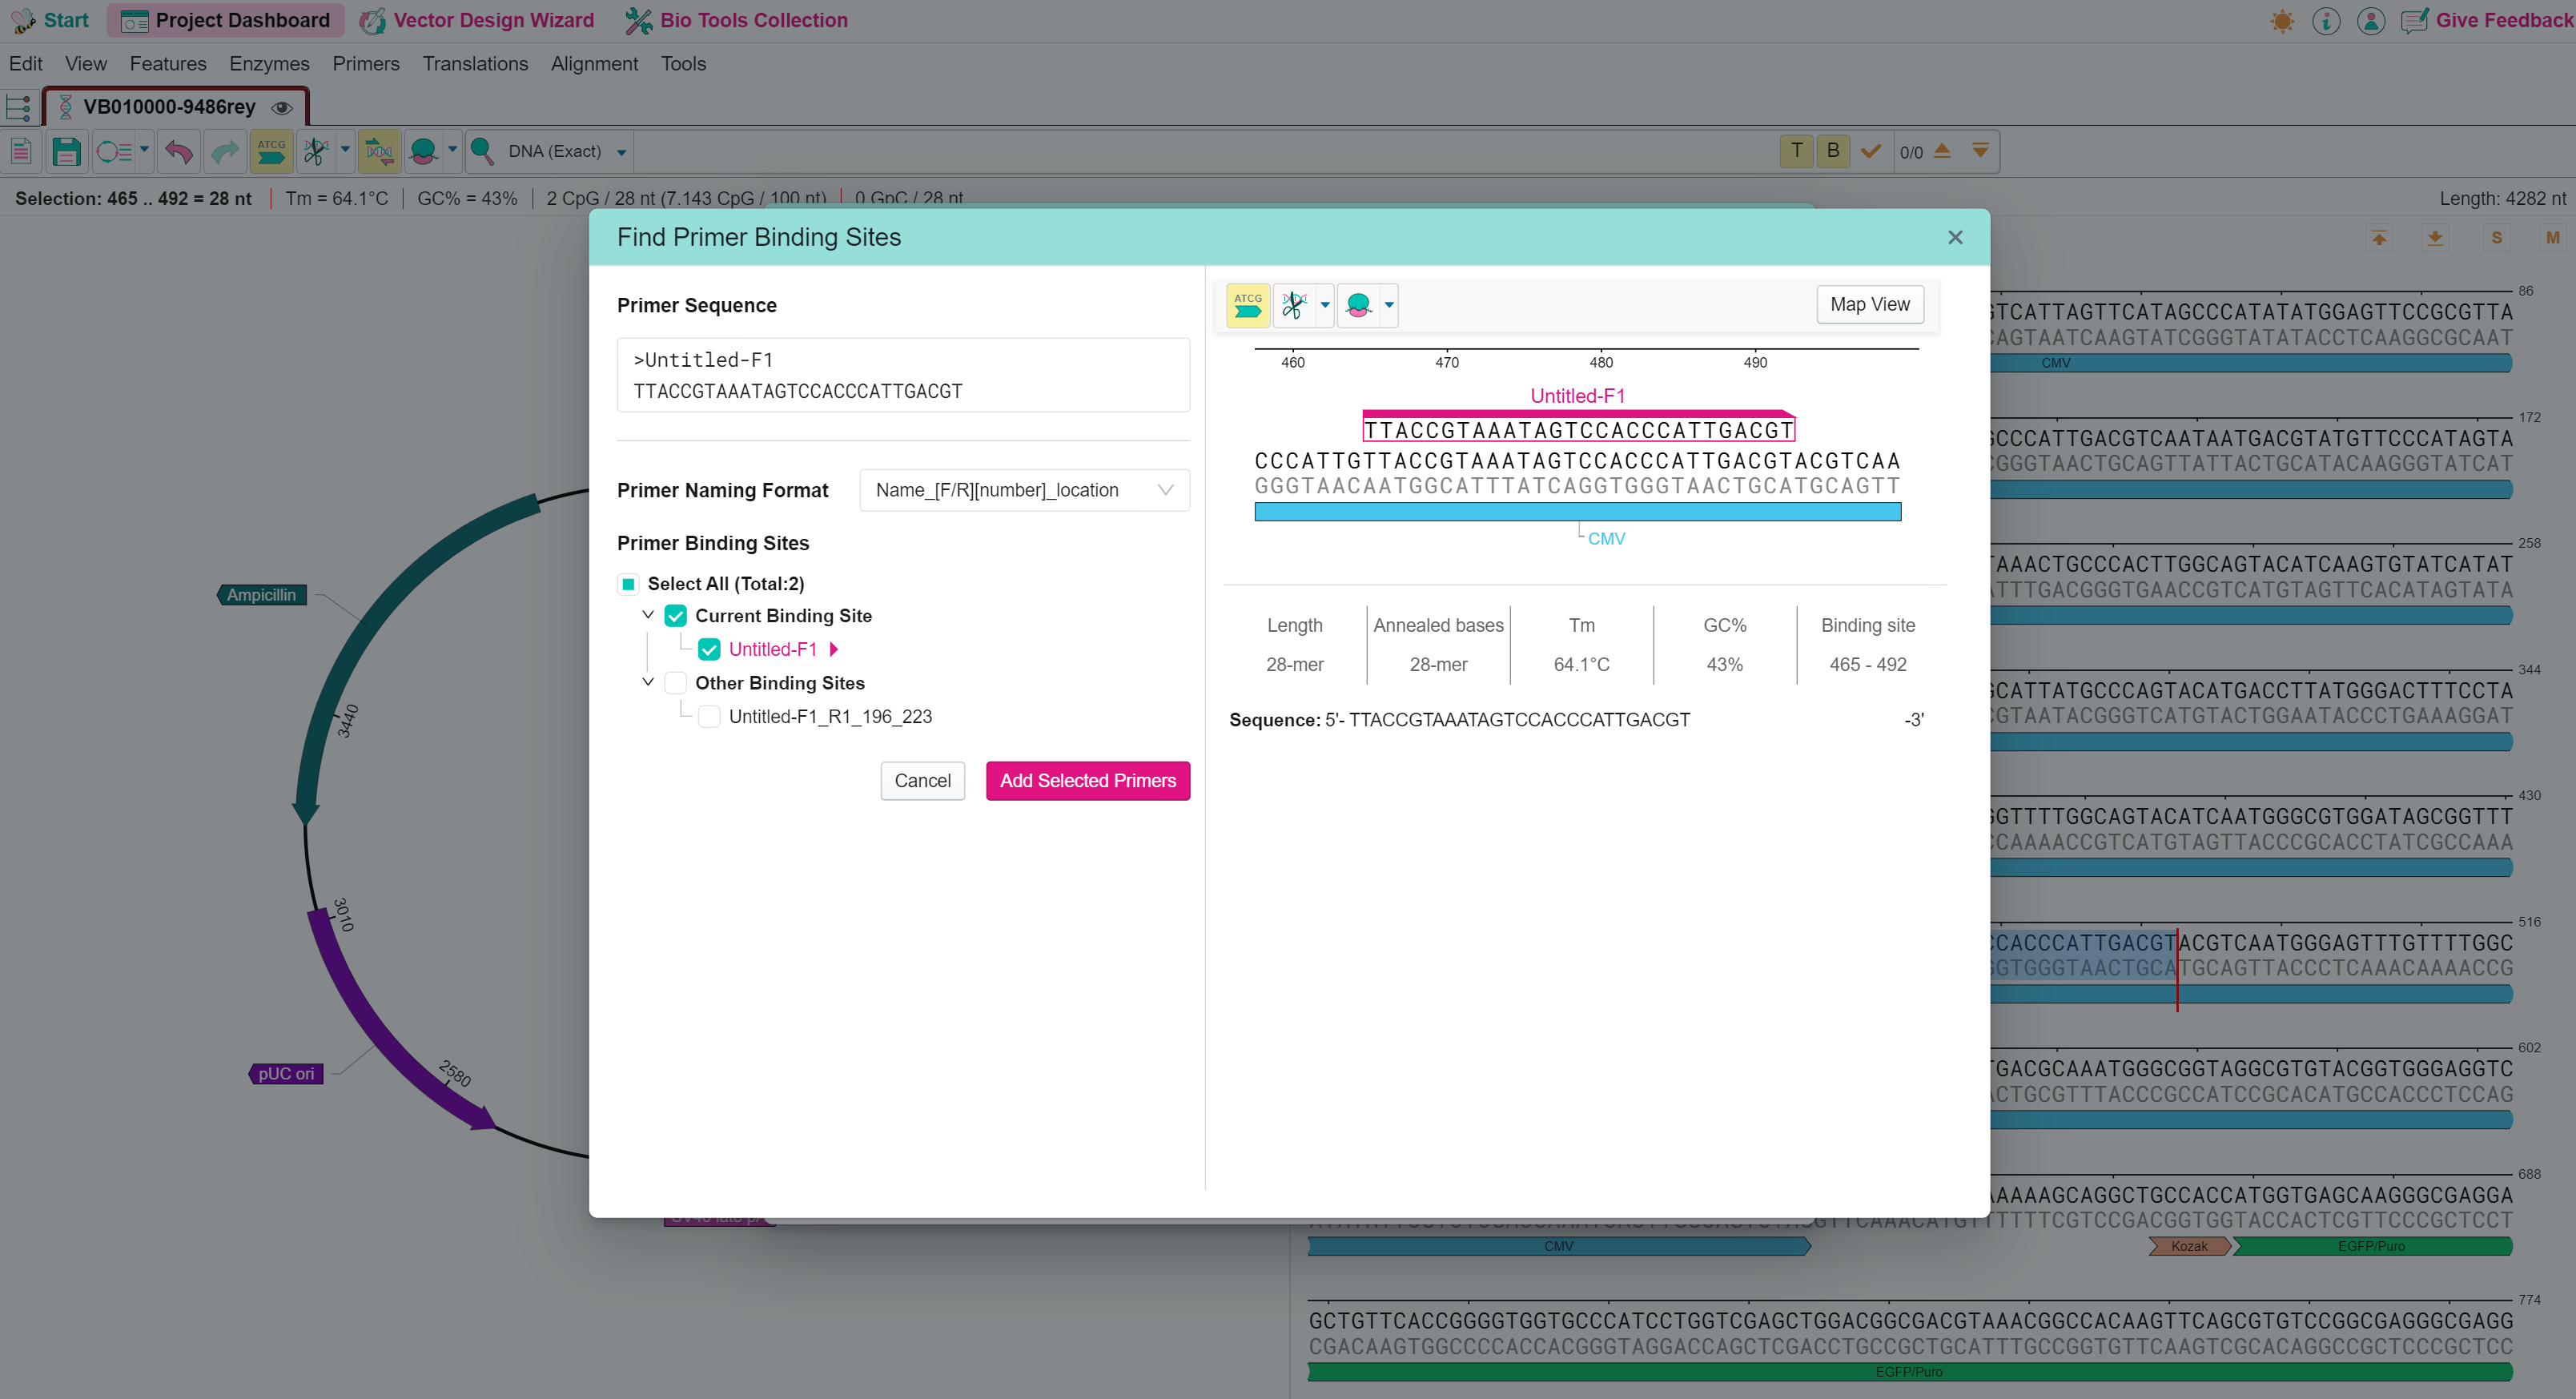Click into the Primer Sequence text box

pos(903,375)
